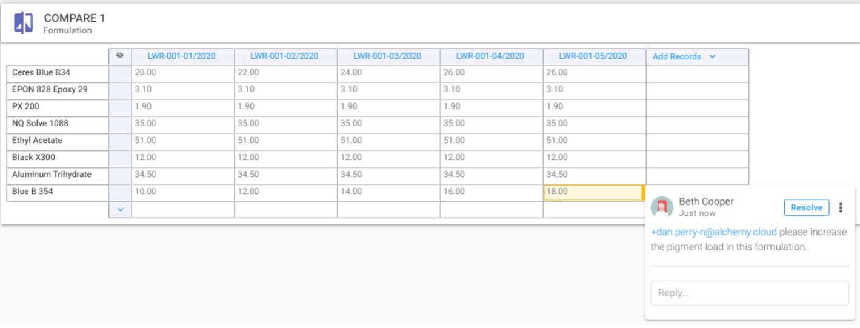Expand the Add Records dropdown
Viewport: 860px width, 328px height.
[684, 56]
